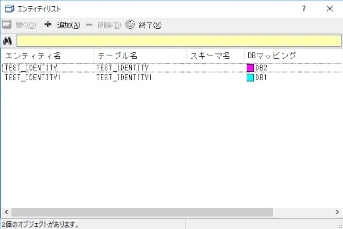Image resolution: width=343 pixels, height=229 pixels.
Task: Click the horizontal scrollbar right arrow
Action: click(x=337, y=213)
